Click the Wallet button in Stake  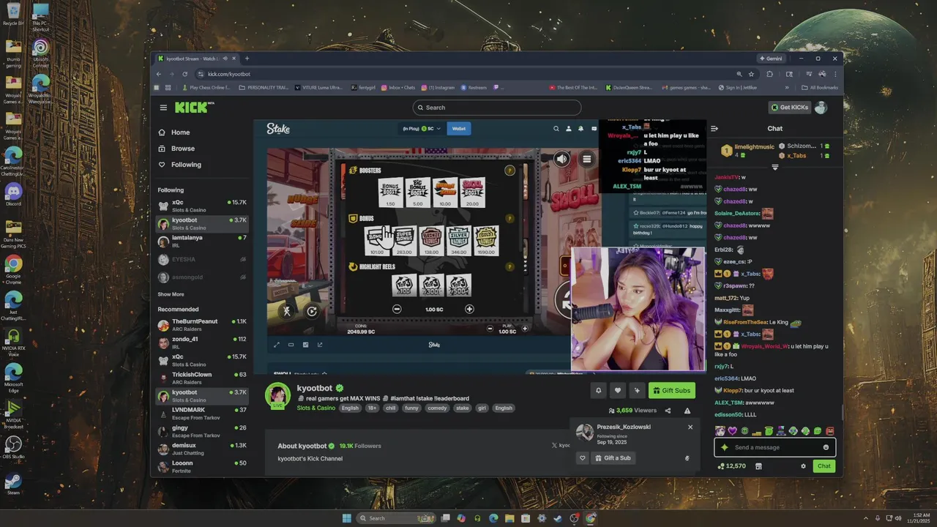459,129
